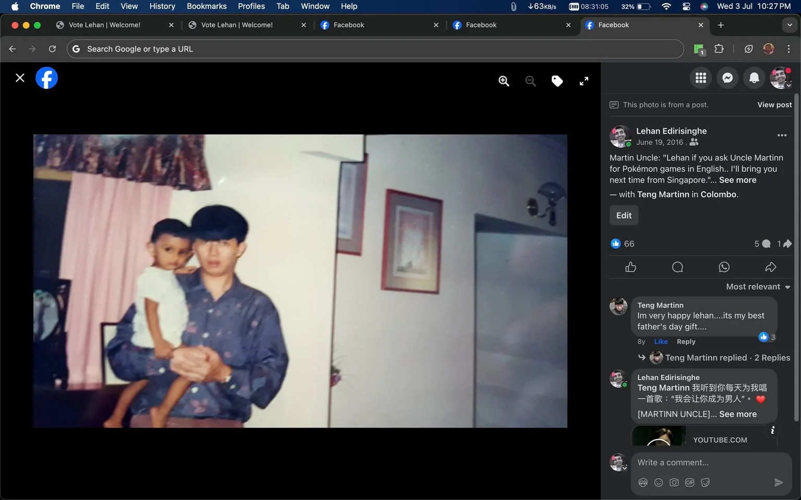Insert avatar sticker in comment
Screen dimensions: 801x500
[643, 483]
